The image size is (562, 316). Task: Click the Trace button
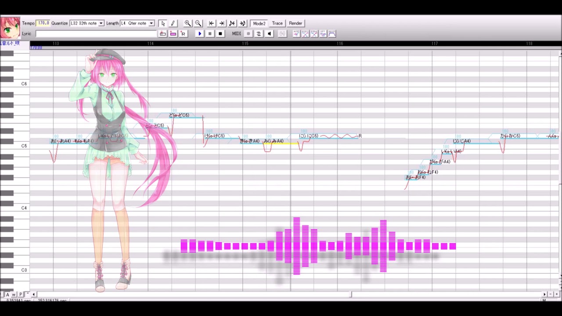(277, 23)
